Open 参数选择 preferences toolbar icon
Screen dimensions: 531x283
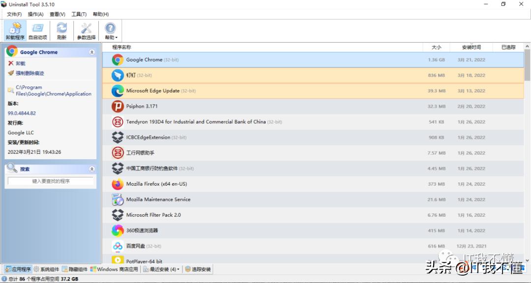click(86, 30)
